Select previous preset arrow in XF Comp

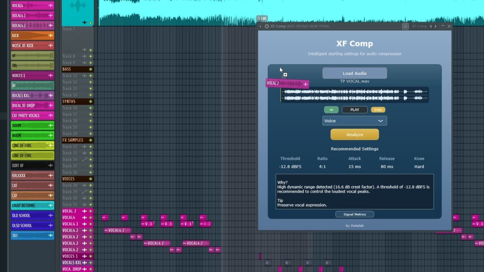tap(430, 26)
